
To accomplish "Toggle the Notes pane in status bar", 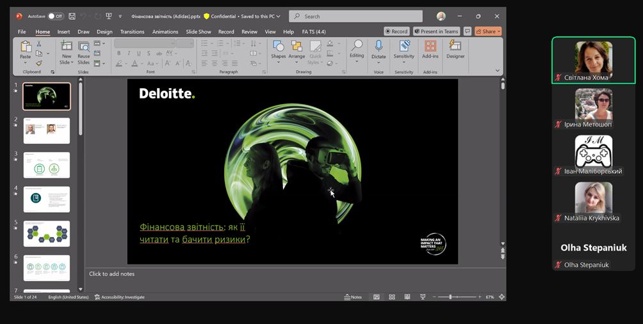I will [353, 297].
